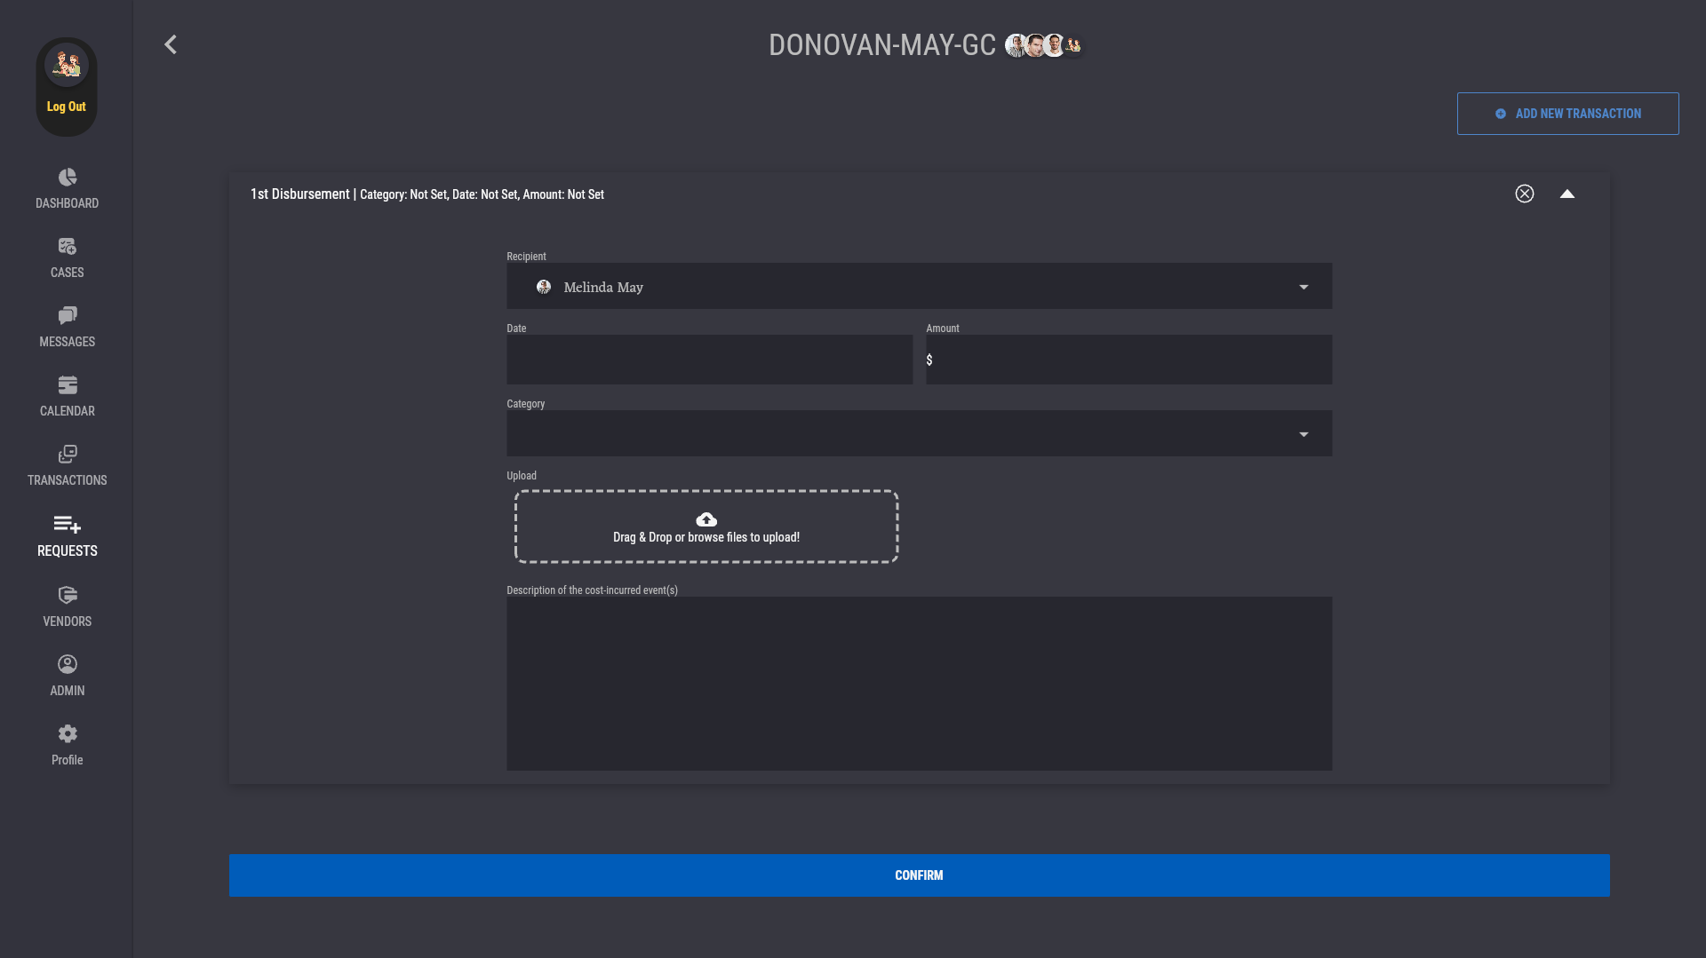Image resolution: width=1706 pixels, height=958 pixels.
Task: Collapse the 1st Disbursement panel
Action: (1566, 194)
